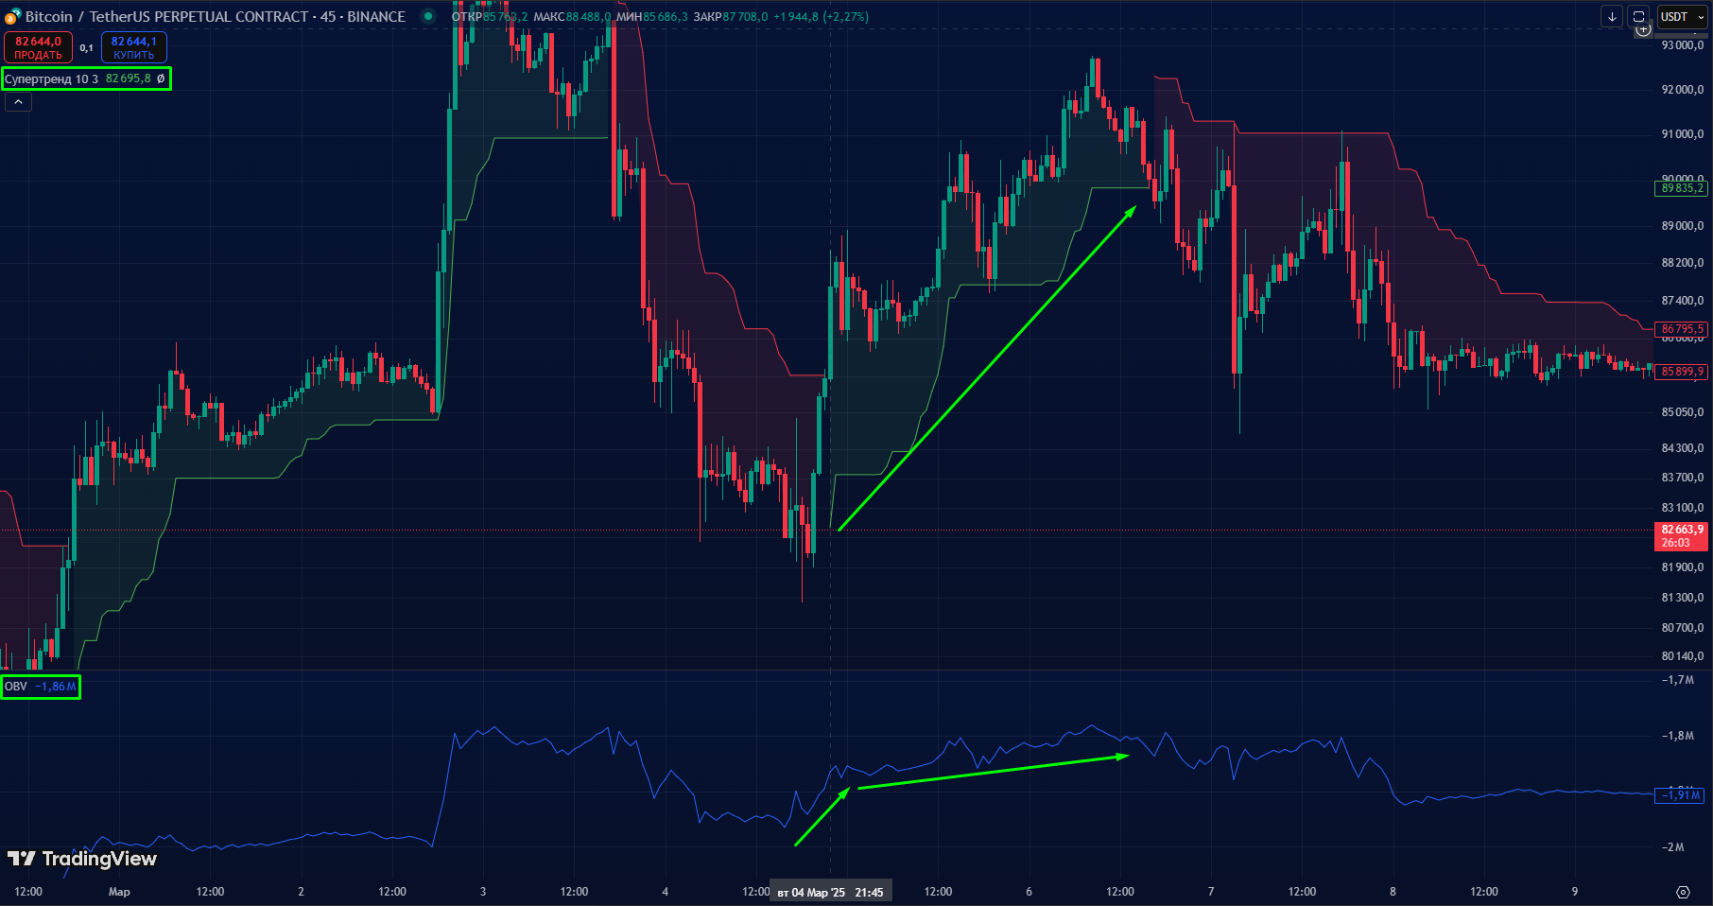Collapse the indicator legend chevron
Viewport: 1713px width, 906px height.
(18, 102)
